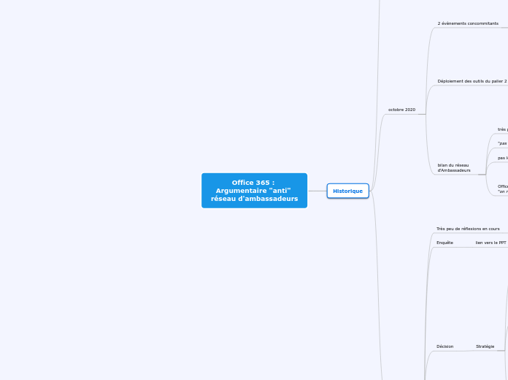The height and width of the screenshot is (380, 508).
Task: Click 'Déploiement des outils du palier 2'
Action: click(x=472, y=81)
